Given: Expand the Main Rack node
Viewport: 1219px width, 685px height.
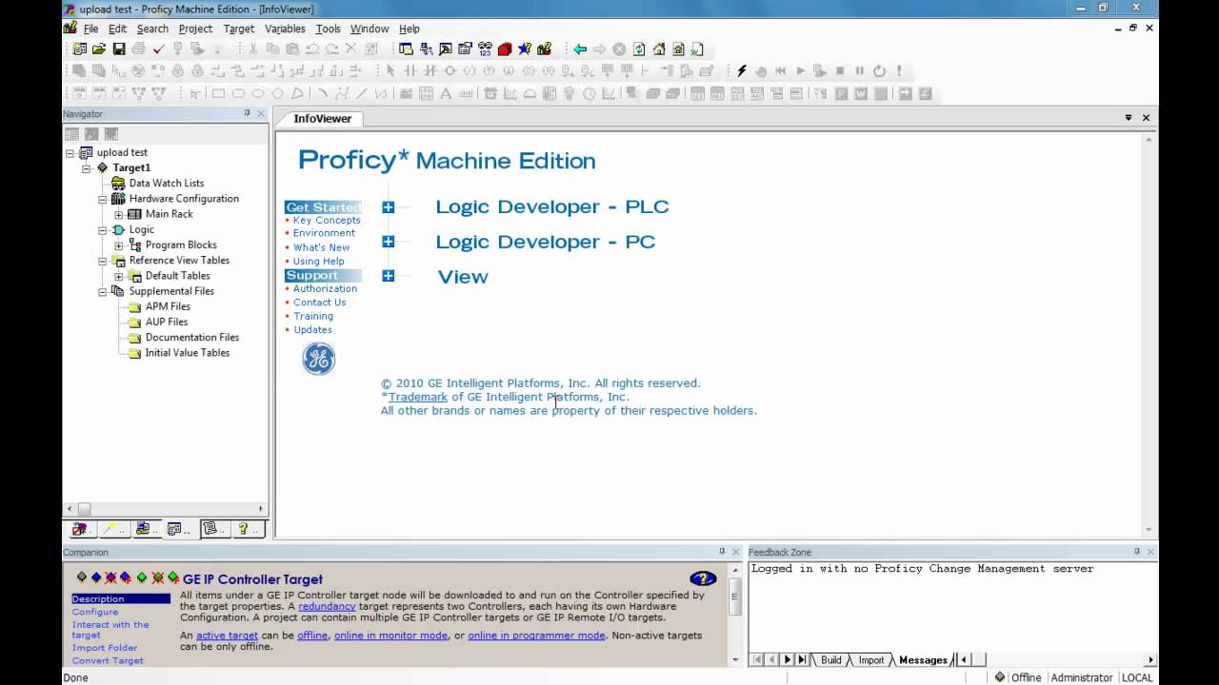Looking at the screenshot, I should [119, 214].
